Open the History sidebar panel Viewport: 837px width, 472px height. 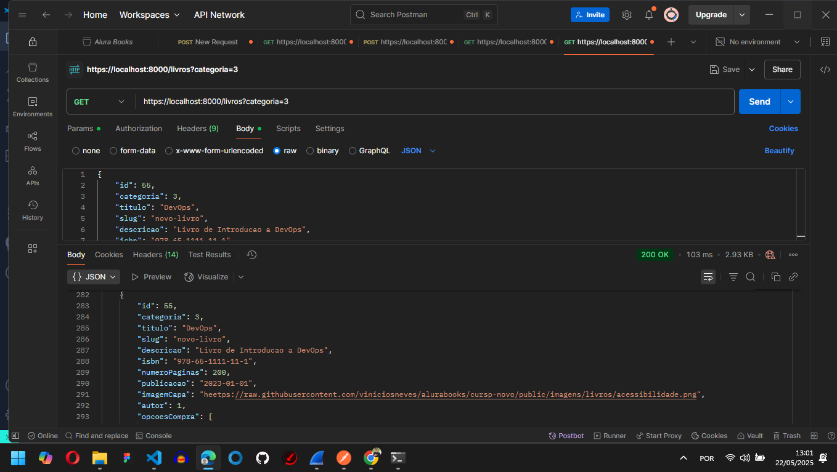[x=33, y=210]
